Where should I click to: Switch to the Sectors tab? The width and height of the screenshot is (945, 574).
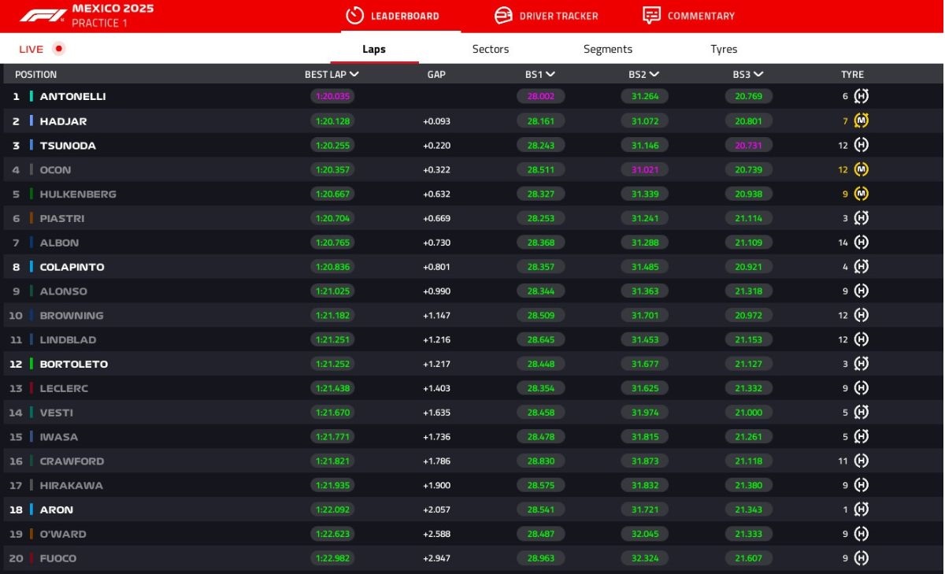click(491, 49)
